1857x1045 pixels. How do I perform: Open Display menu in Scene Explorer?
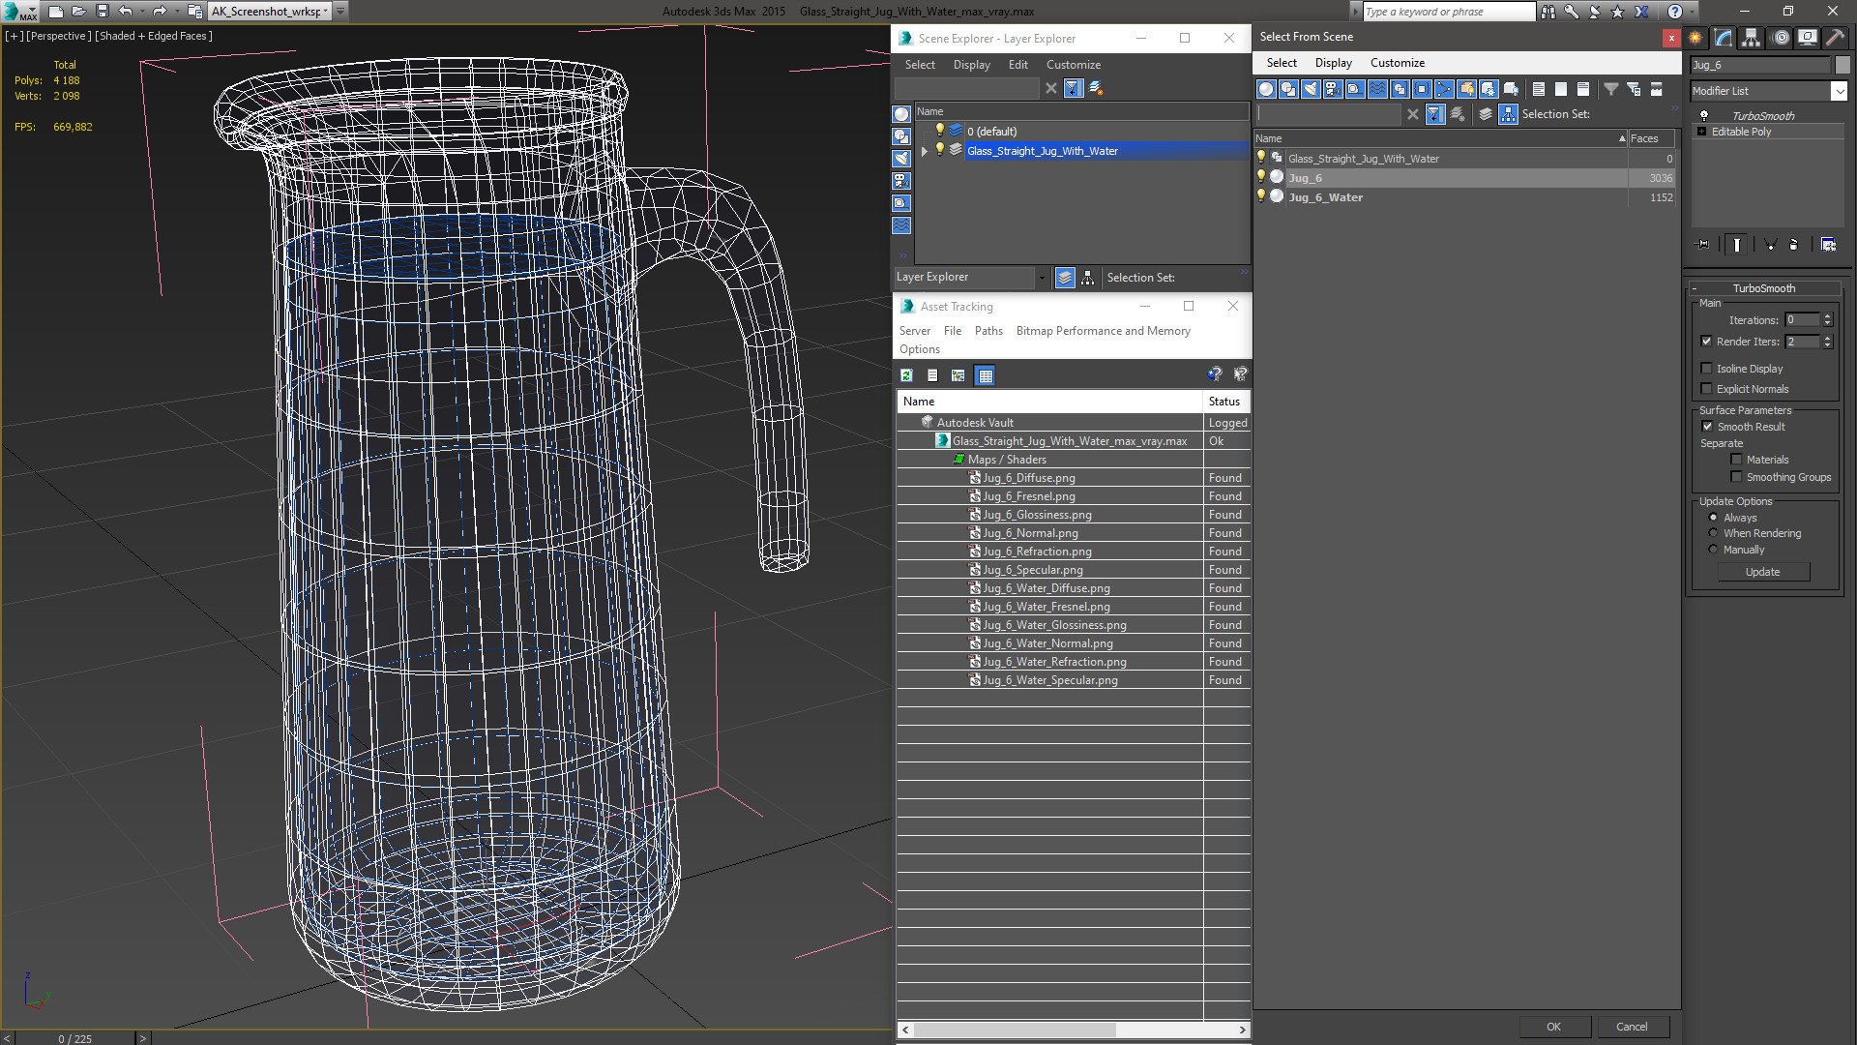tap(971, 65)
